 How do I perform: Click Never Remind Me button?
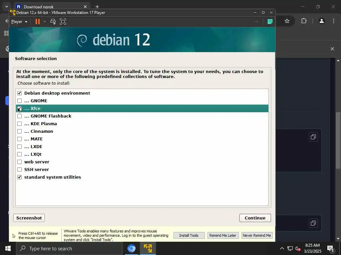(257, 235)
